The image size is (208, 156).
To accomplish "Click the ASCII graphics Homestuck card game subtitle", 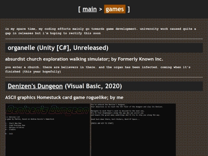I will [64, 97].
